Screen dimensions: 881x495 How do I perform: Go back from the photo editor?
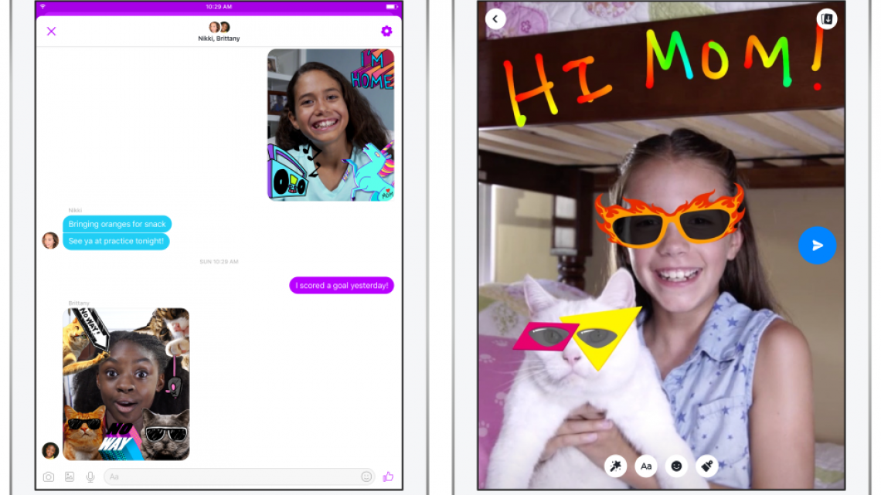(495, 19)
